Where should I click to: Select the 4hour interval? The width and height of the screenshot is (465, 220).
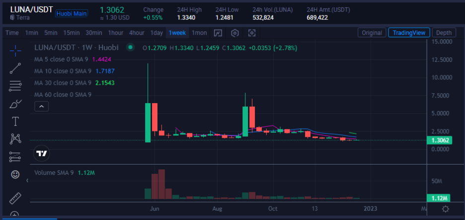[x=137, y=33]
